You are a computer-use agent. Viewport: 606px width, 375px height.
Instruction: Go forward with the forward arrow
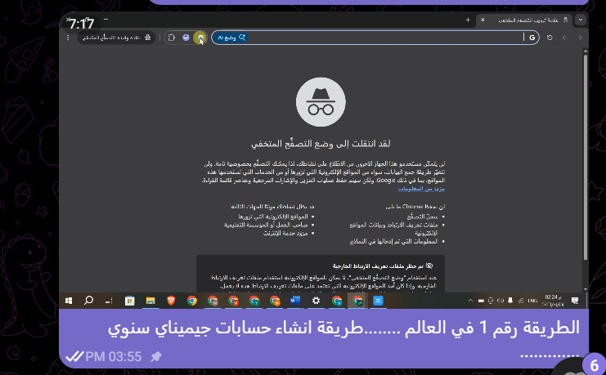(580, 38)
